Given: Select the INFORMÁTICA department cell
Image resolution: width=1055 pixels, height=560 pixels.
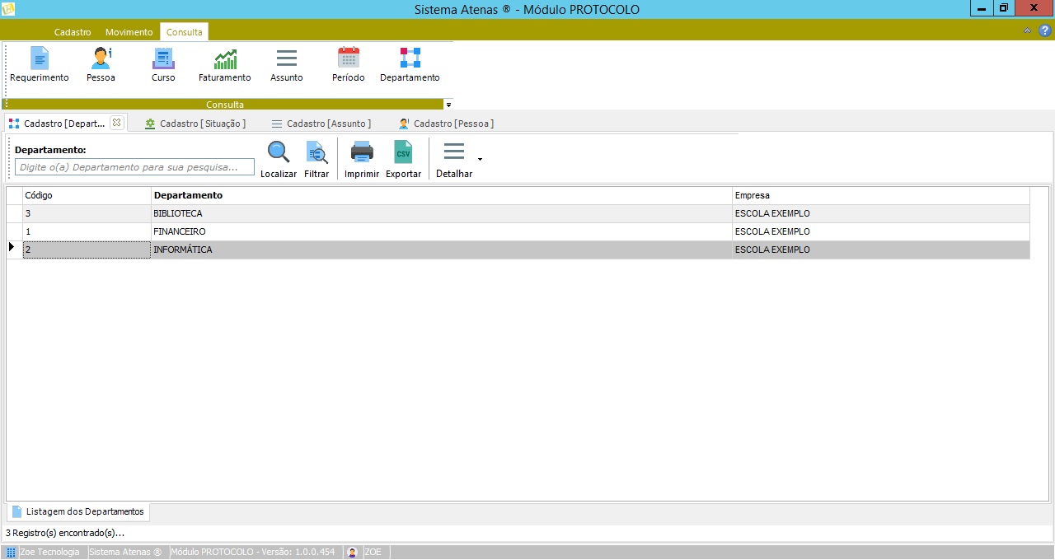Looking at the screenshot, I should [442, 250].
